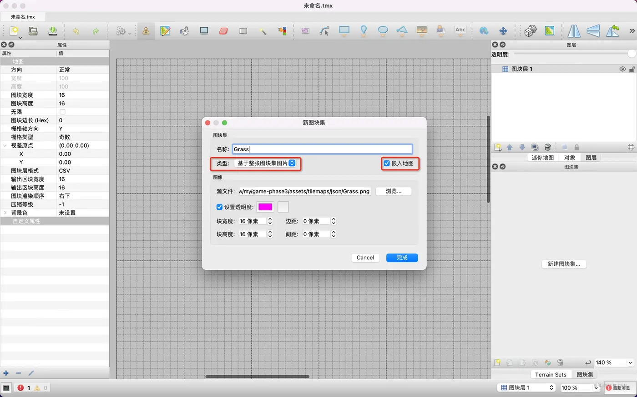Select the Shape Fill rectangle tool
This screenshot has height=397, width=637.
(x=204, y=30)
